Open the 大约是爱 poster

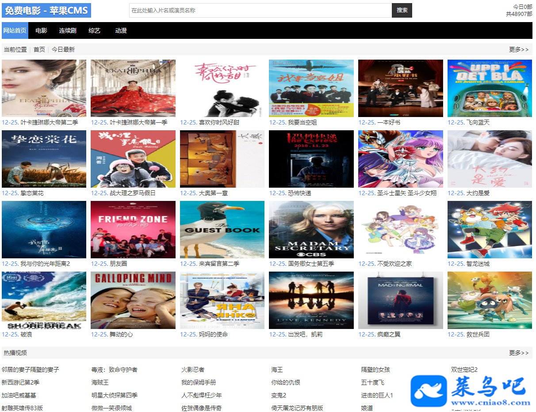pyautogui.click(x=490, y=159)
